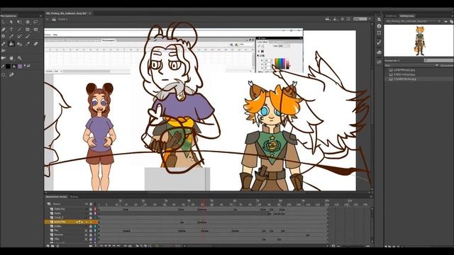The height and width of the screenshot is (255, 454).
Task: Click the library name column sort arrow
Action: 437,65
